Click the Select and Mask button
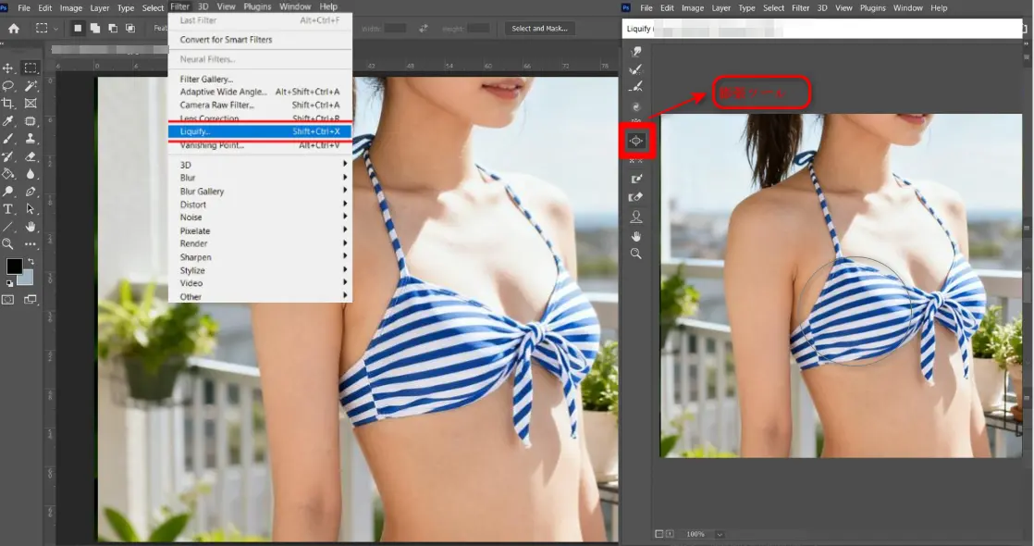 coord(538,28)
